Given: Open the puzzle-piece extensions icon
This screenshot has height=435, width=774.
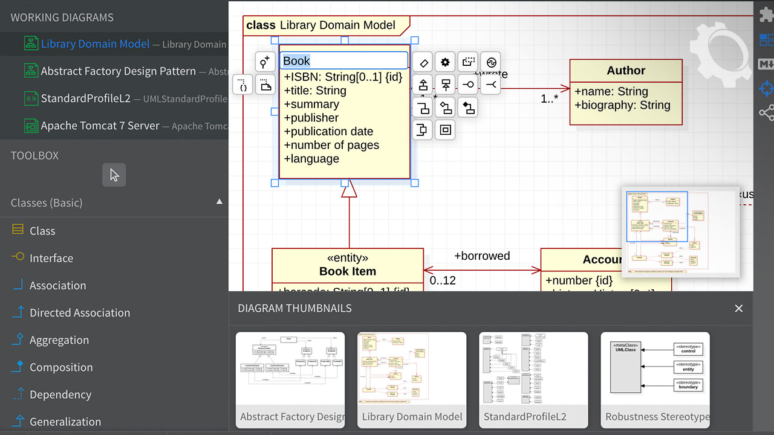Looking at the screenshot, I should (766, 16).
